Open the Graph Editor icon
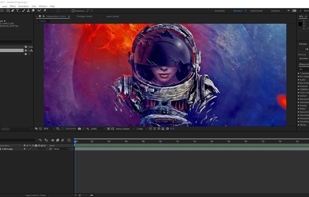The image size is (309, 197). click(69, 140)
